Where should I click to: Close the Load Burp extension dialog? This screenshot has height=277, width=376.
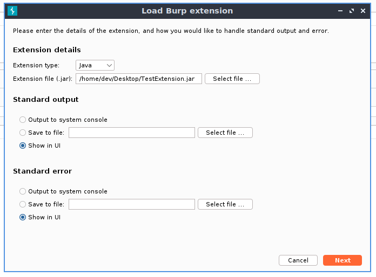tap(363, 11)
